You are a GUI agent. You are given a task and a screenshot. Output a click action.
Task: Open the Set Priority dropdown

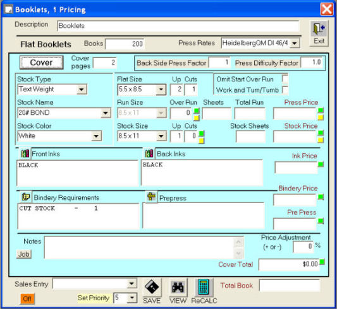coord(132,298)
